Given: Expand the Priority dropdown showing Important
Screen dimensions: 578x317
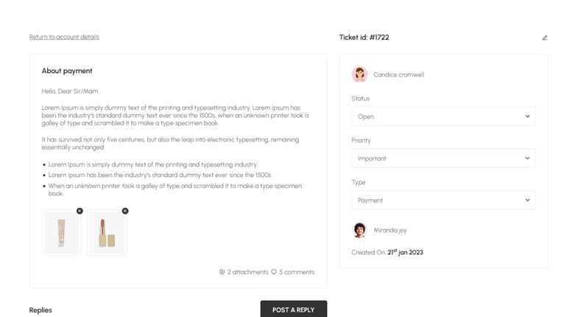Looking at the screenshot, I should [443, 158].
